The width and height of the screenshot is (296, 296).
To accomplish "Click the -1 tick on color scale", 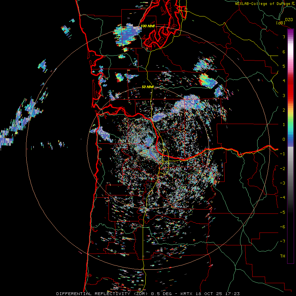I will [x=283, y=154].
